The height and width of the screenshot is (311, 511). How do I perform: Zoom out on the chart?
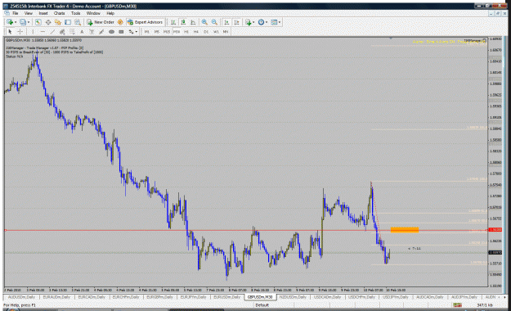pos(214,22)
